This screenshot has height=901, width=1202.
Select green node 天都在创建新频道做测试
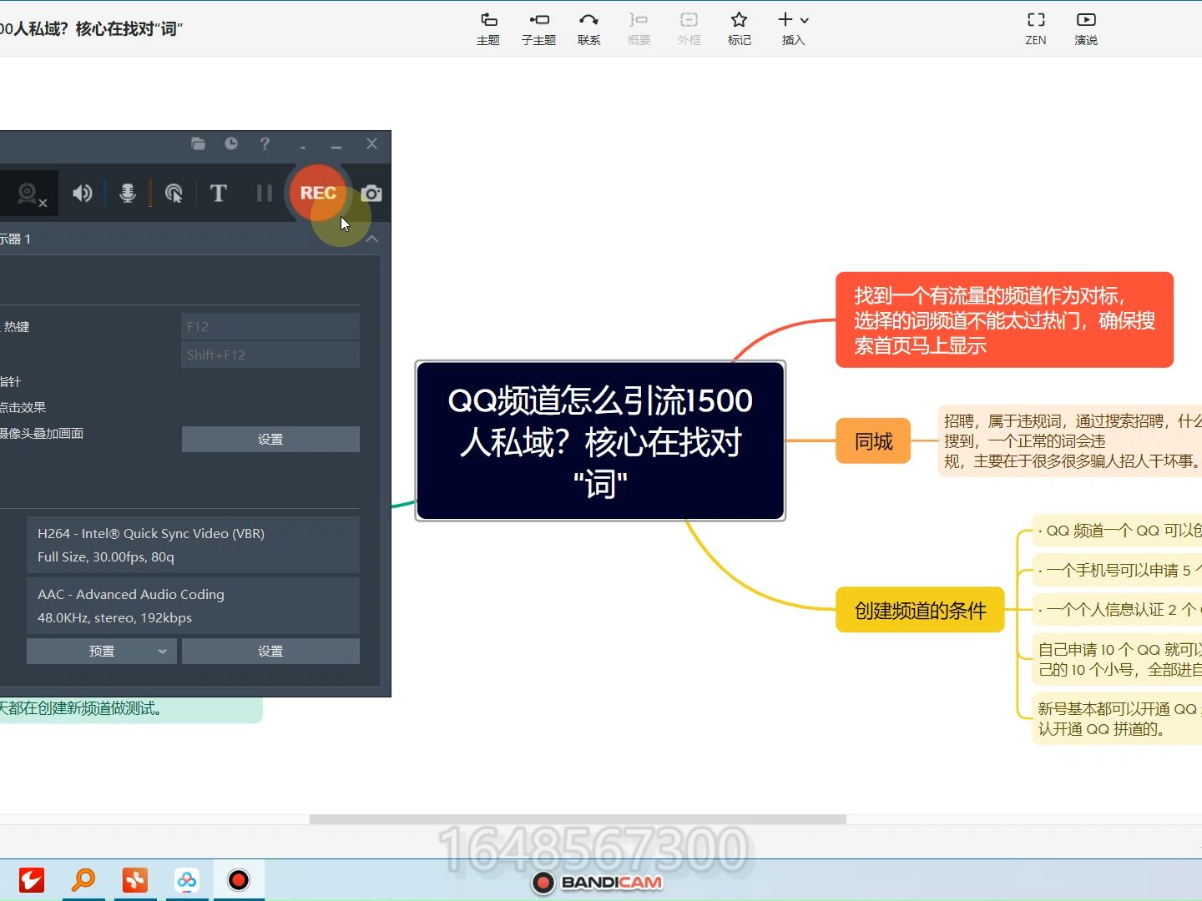tap(129, 709)
